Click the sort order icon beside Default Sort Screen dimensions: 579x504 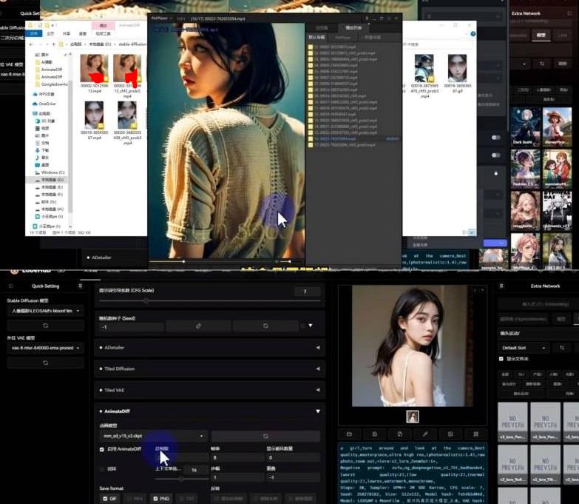tap(562, 348)
